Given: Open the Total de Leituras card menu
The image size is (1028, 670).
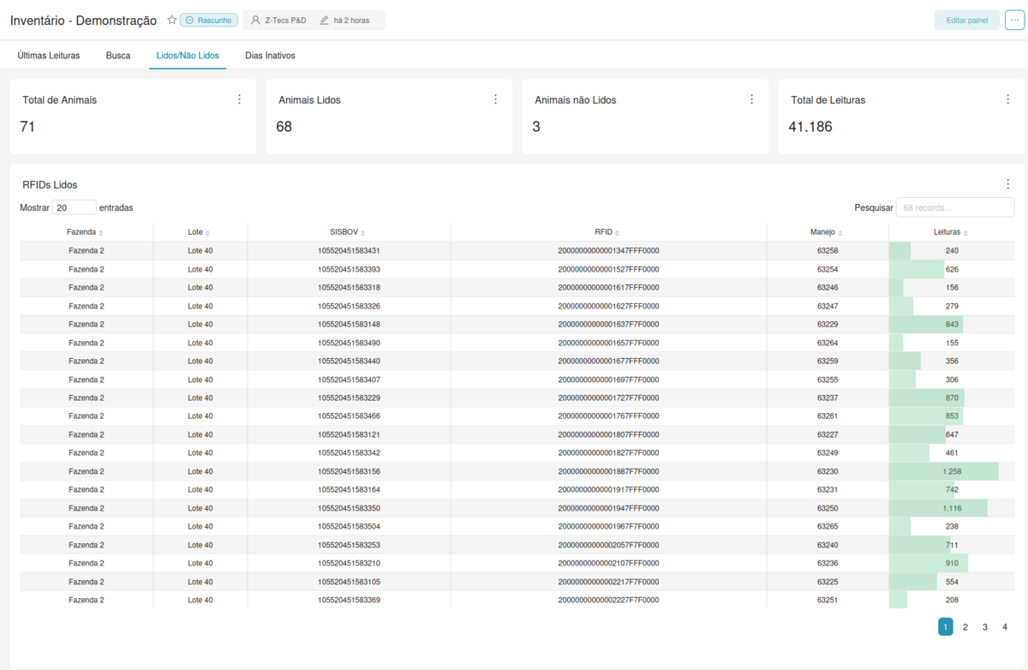Looking at the screenshot, I should click(1007, 99).
